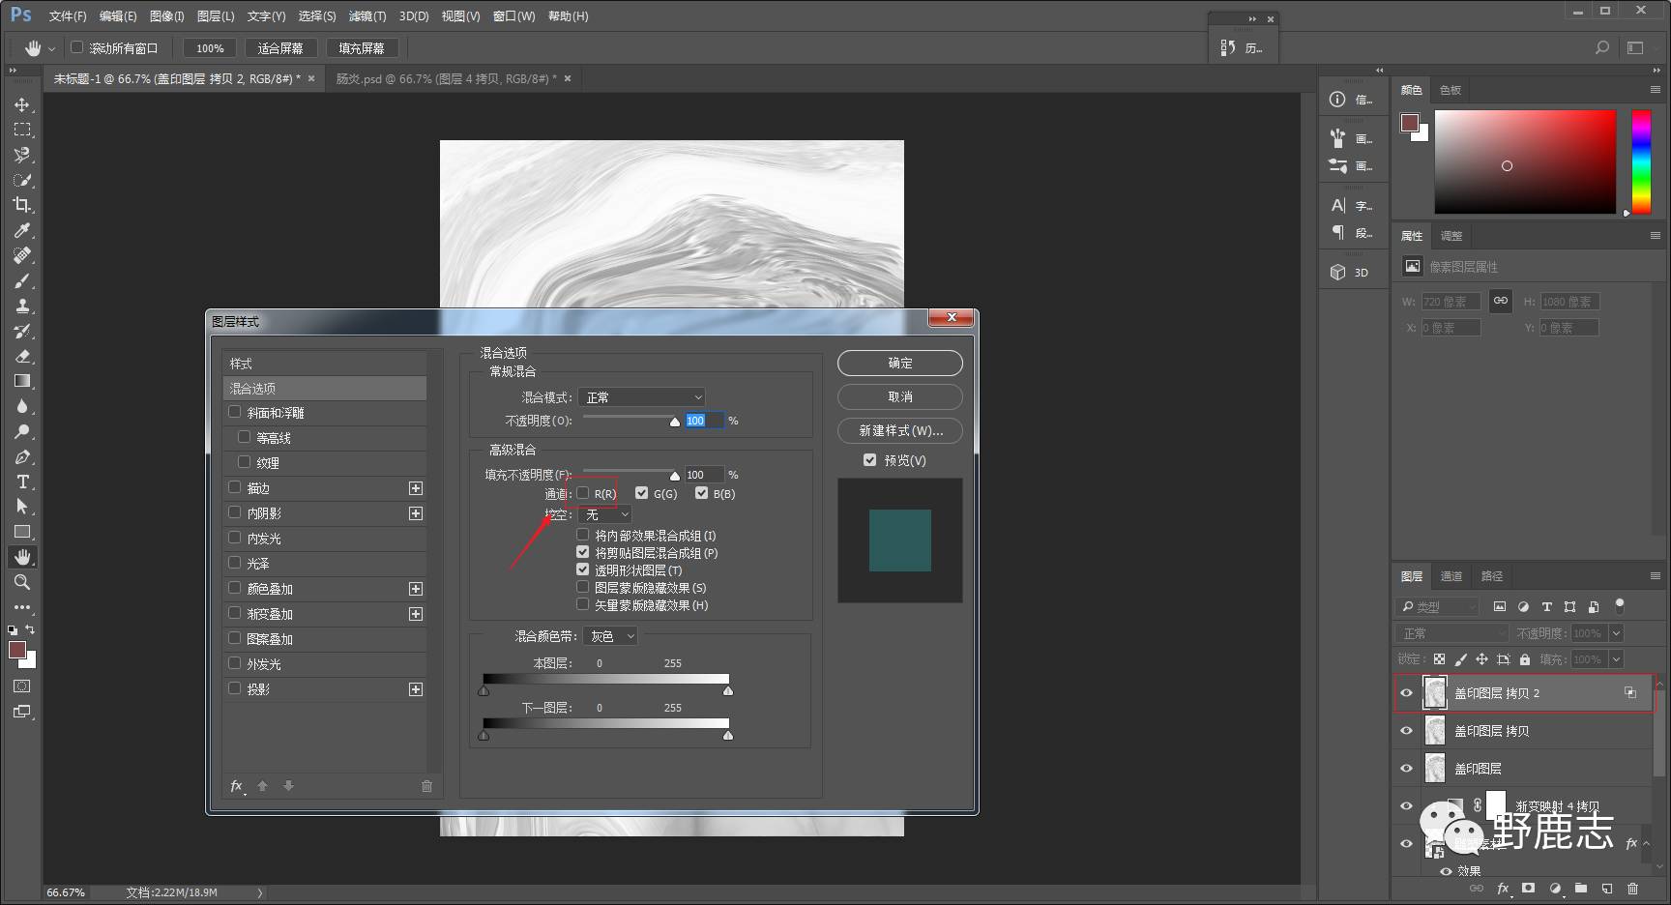Open the 混合模式 dropdown

[x=641, y=397]
